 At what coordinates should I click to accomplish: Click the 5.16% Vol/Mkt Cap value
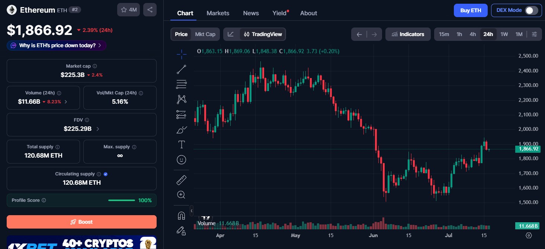coord(120,101)
